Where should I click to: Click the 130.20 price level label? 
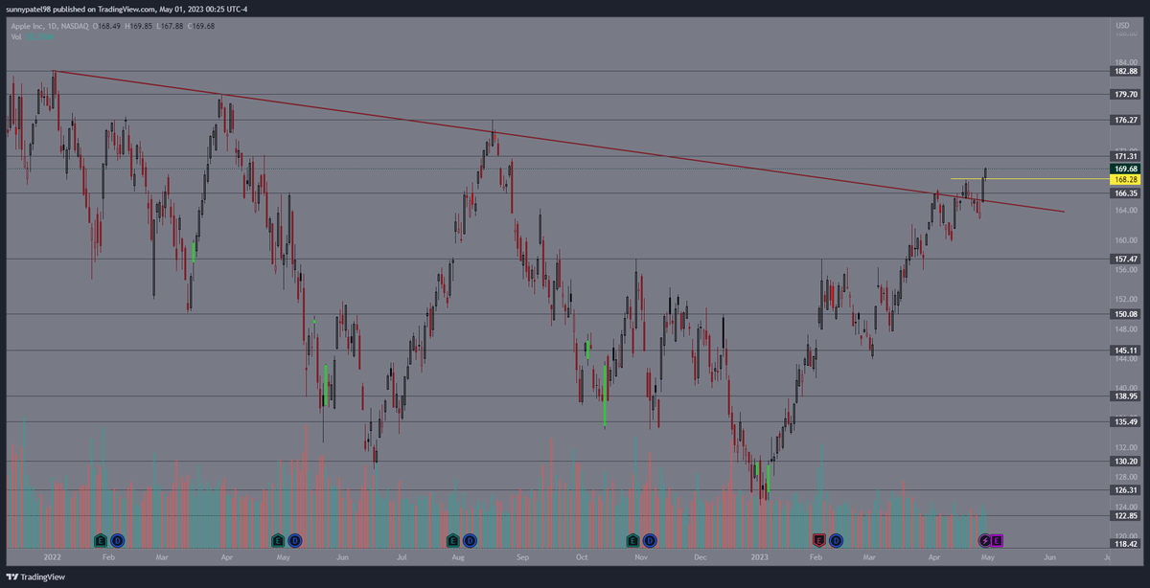coord(1125,461)
